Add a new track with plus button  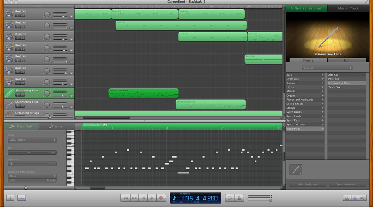(x=10, y=198)
